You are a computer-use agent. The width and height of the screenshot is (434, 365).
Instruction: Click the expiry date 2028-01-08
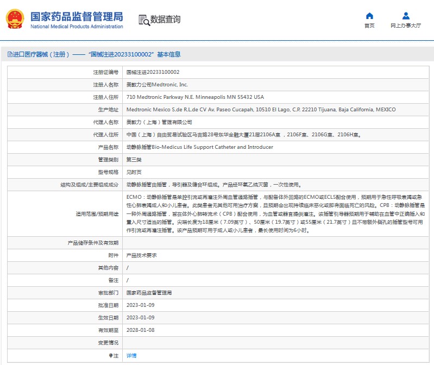tap(140, 330)
